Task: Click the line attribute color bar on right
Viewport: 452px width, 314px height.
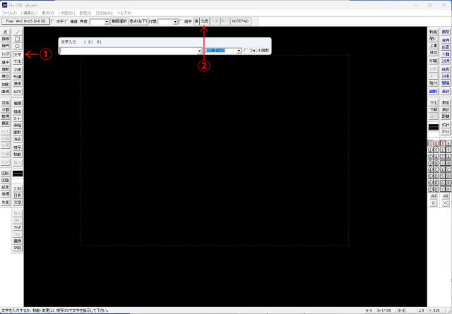Action: click(434, 127)
